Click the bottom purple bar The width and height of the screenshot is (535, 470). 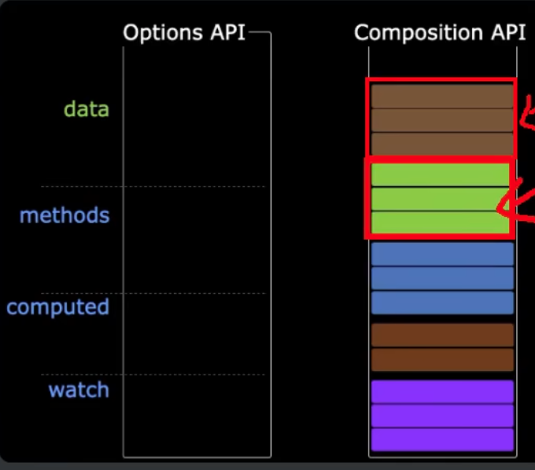[x=442, y=440]
